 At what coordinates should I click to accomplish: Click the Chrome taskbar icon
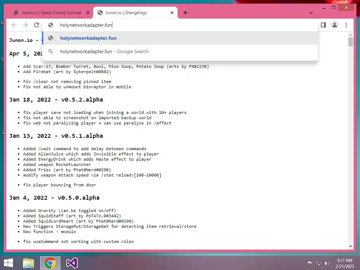pos(50,263)
